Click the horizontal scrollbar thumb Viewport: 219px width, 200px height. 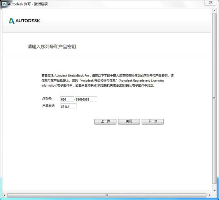pos(107,195)
